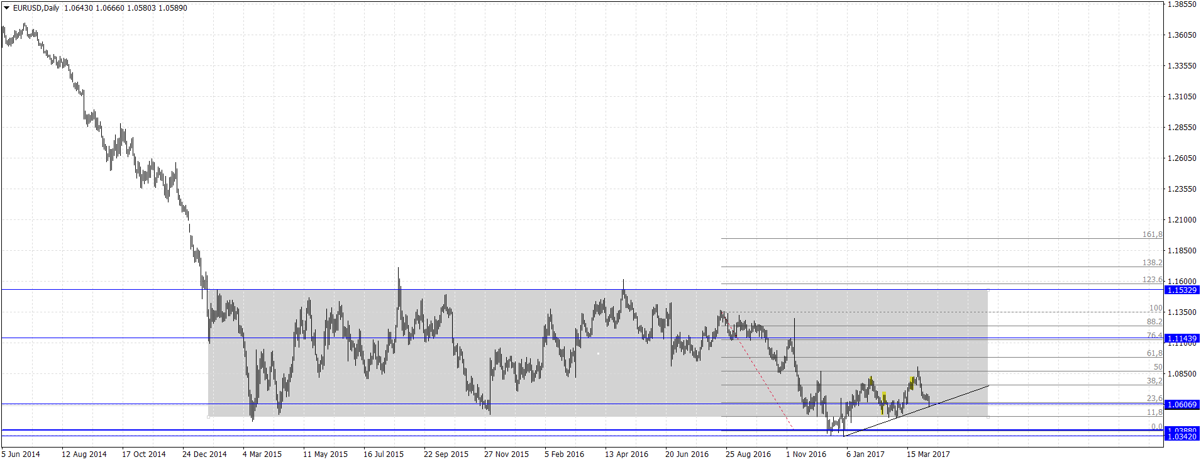Click the 123,6 Fibonacci level label
The width and height of the screenshot is (1201, 462).
click(1152, 280)
